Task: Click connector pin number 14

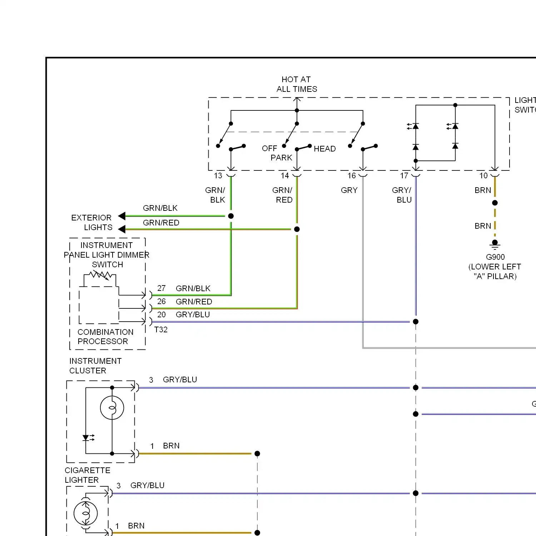Action: tap(285, 175)
